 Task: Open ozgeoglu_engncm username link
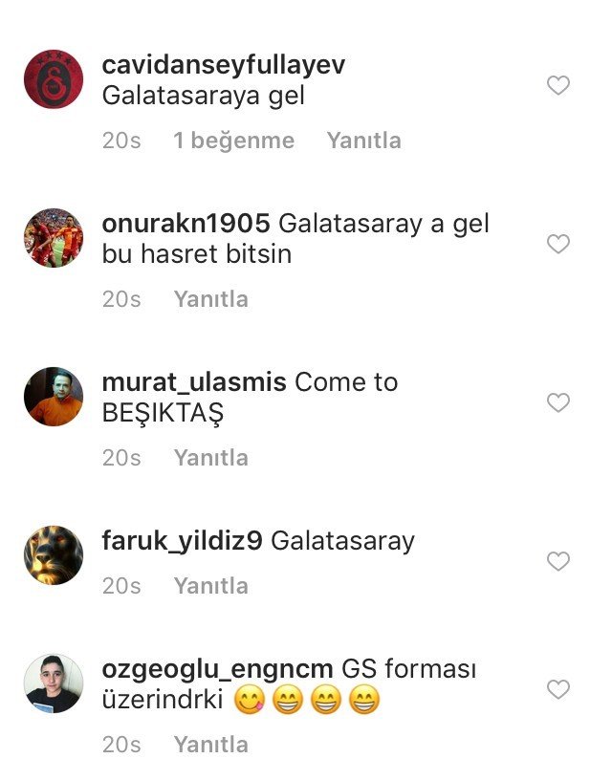pos(217,669)
